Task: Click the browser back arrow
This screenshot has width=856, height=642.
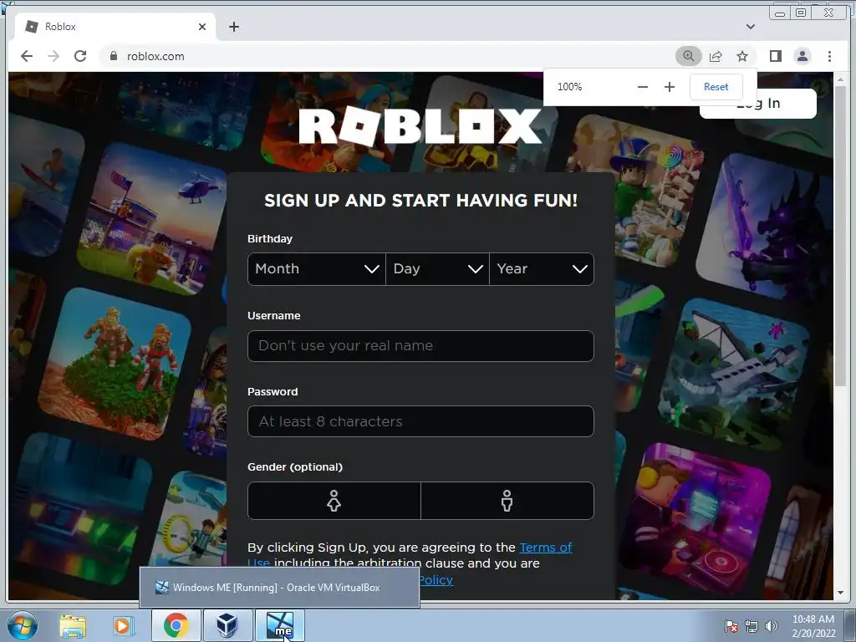Action: coord(26,56)
